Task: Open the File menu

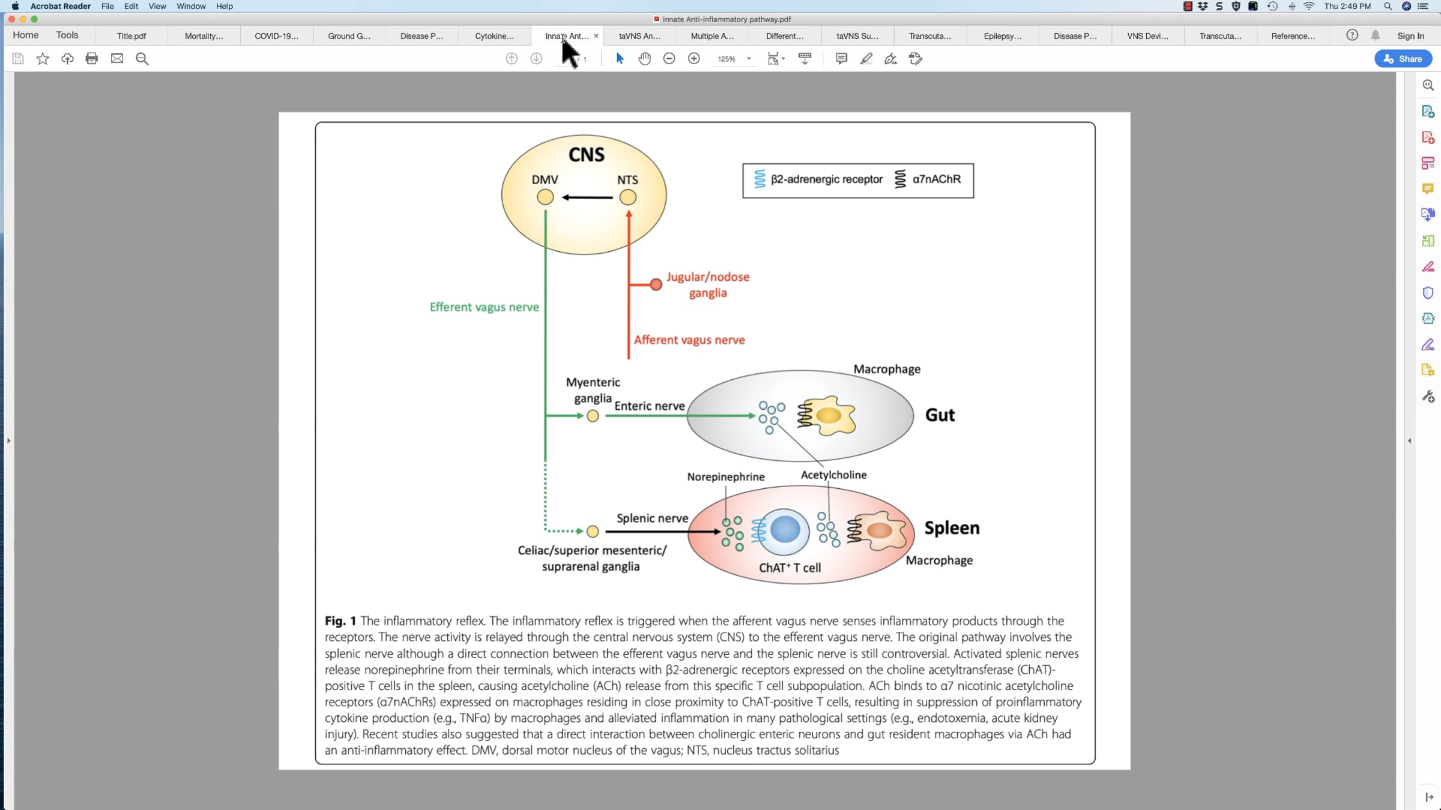Action: (x=107, y=6)
